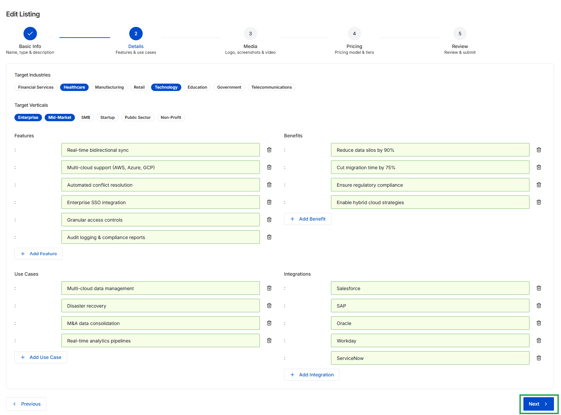Select the Retail industry chip
The image size is (561, 415).
point(139,87)
